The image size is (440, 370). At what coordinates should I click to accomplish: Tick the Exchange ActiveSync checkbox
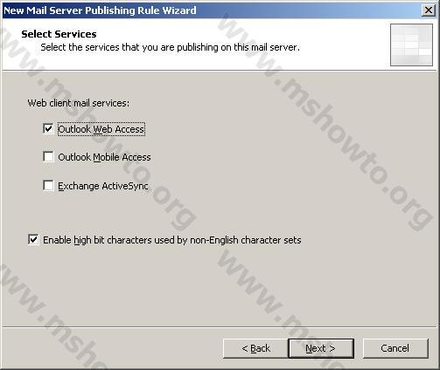click(48, 185)
